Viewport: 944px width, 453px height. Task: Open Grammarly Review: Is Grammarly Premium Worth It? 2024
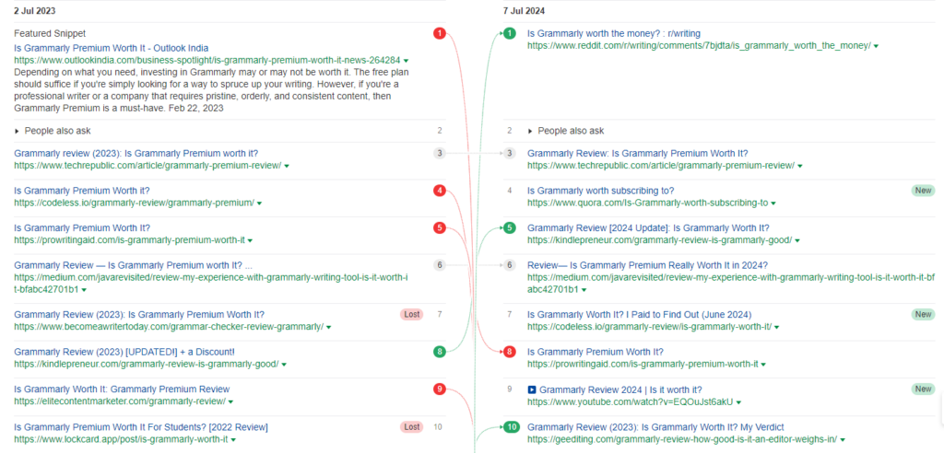[x=638, y=154]
